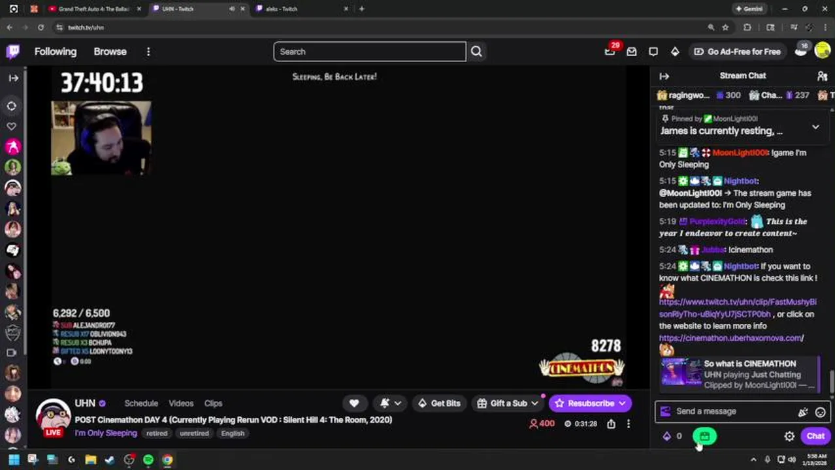
Task: Claim the green channel points bonus chest
Action: [x=704, y=436]
